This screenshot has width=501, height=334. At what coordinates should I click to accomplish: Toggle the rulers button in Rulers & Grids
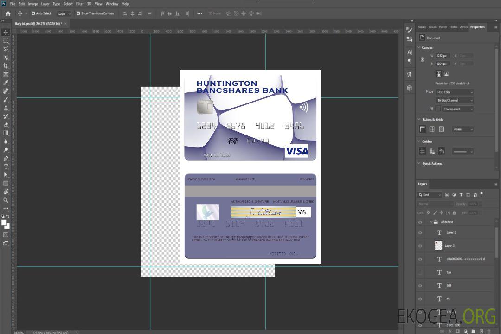423,129
